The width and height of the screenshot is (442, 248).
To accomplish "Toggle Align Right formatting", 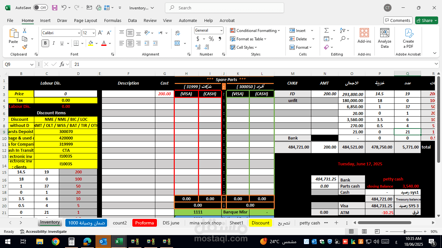I will coord(138,43).
